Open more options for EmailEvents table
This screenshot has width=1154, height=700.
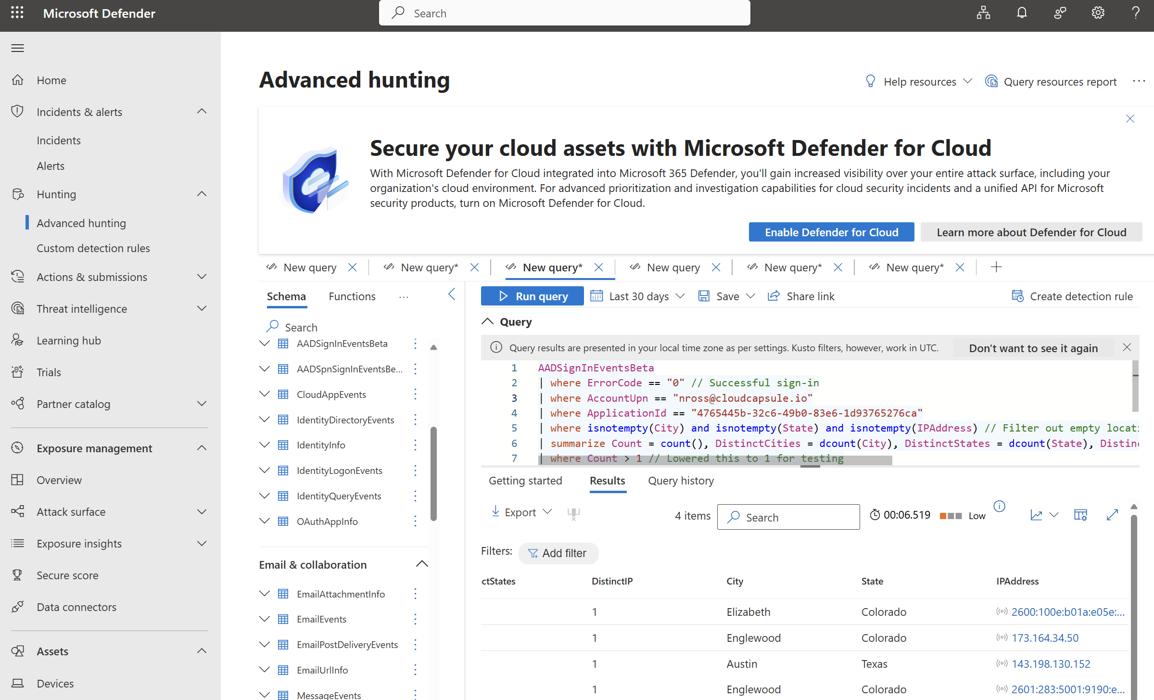coord(415,619)
